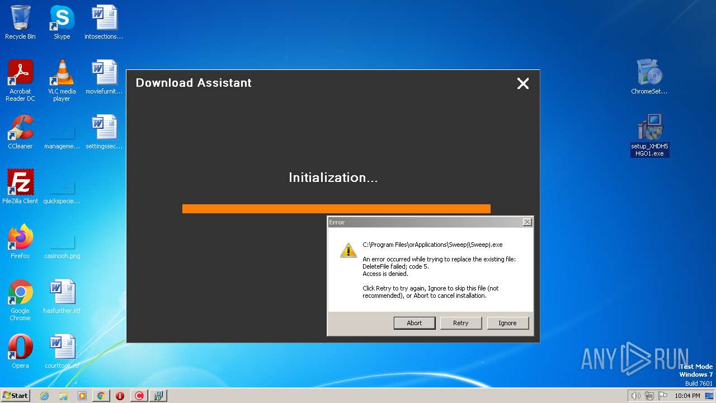
Task: Click the Action Center flag tray icon
Action: (663, 396)
